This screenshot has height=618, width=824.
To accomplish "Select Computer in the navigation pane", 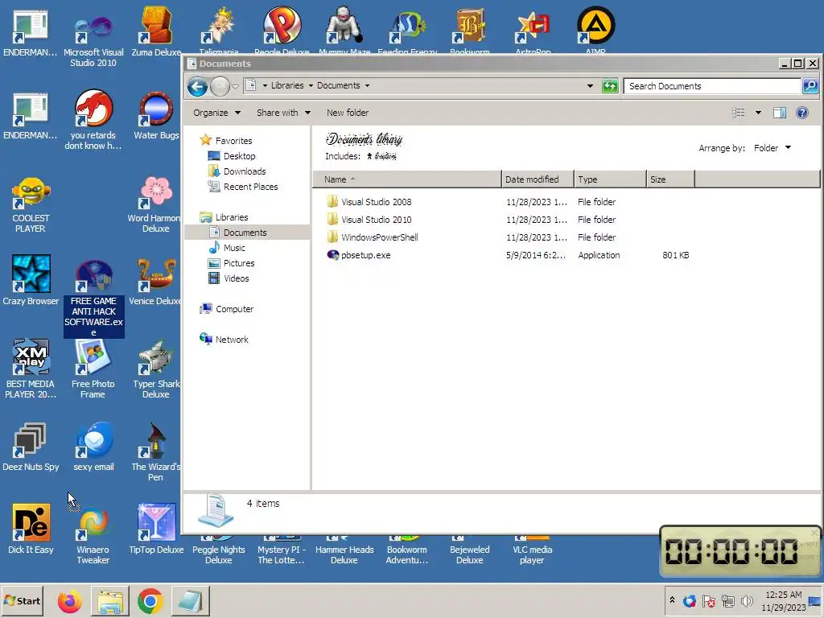I will click(226, 309).
